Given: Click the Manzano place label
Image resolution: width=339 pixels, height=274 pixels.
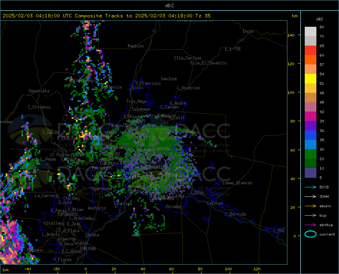Looking at the screenshot, I should [x=35, y=250].
